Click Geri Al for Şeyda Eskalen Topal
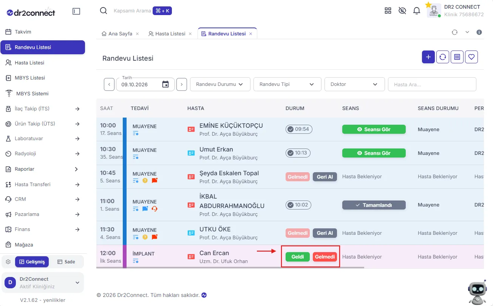 (x=325, y=176)
